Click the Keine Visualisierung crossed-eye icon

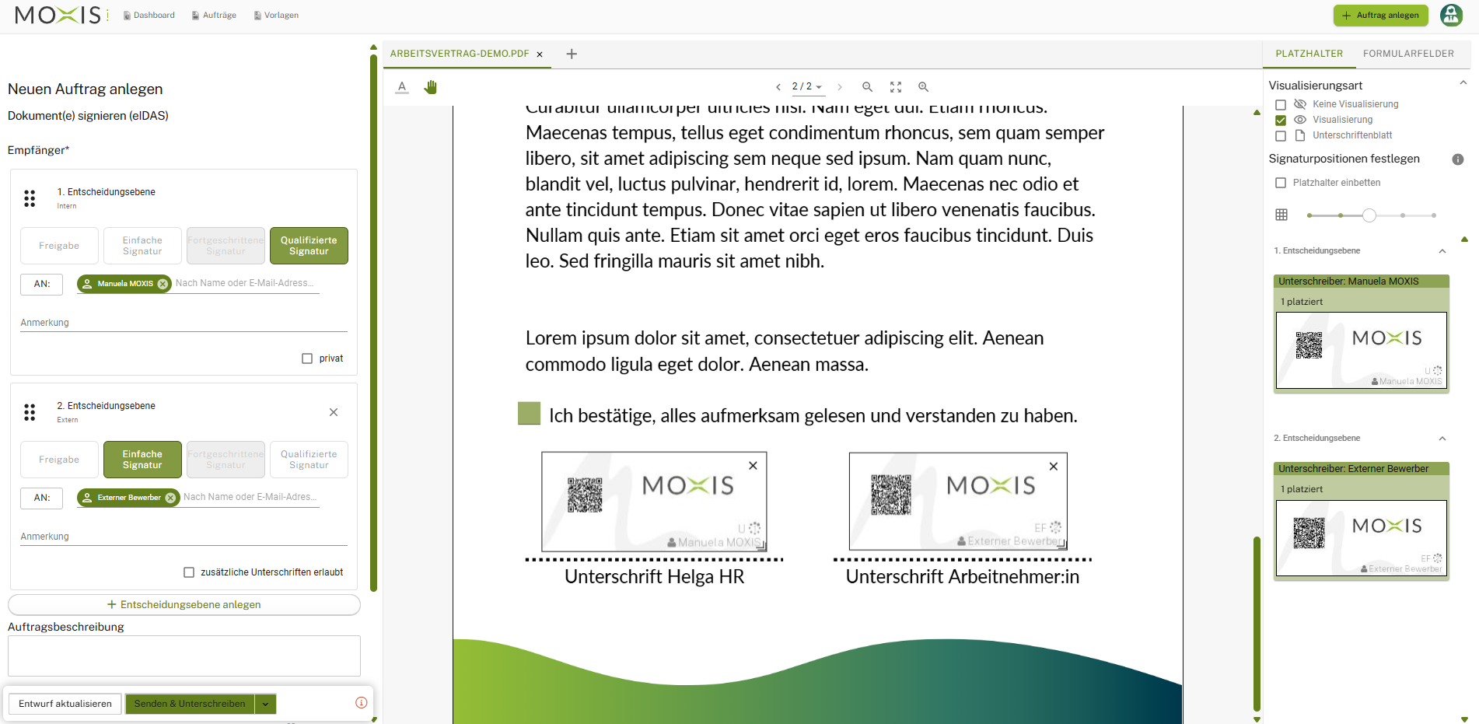1300,104
